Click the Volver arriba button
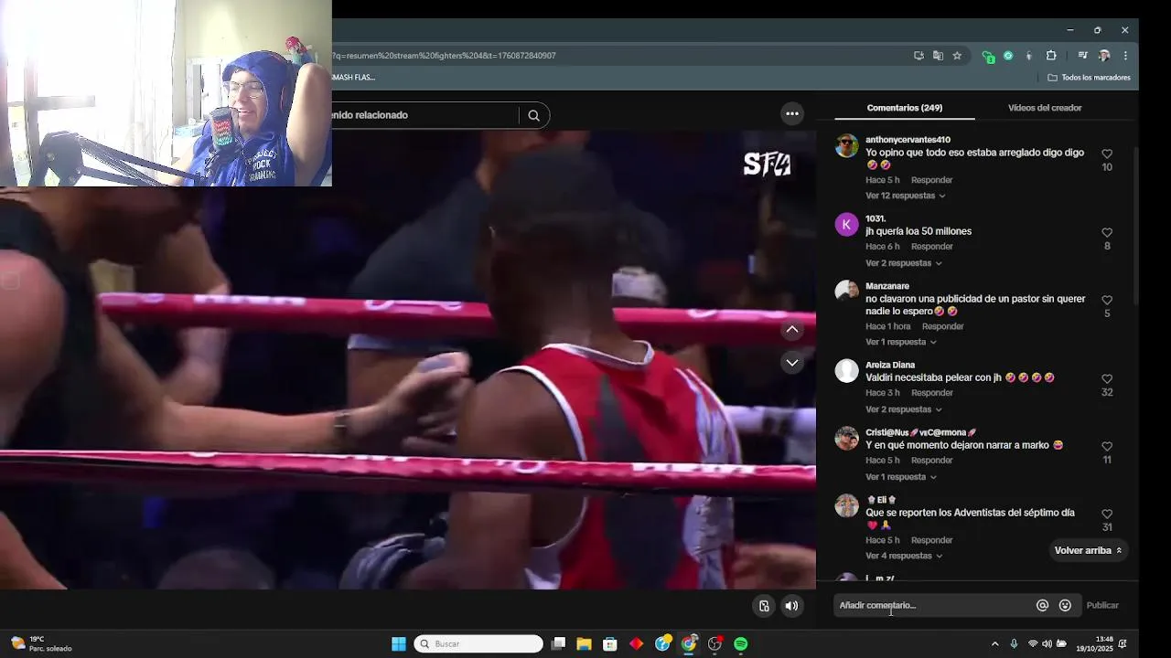Screen dimensions: 1171x658 (x=1089, y=550)
